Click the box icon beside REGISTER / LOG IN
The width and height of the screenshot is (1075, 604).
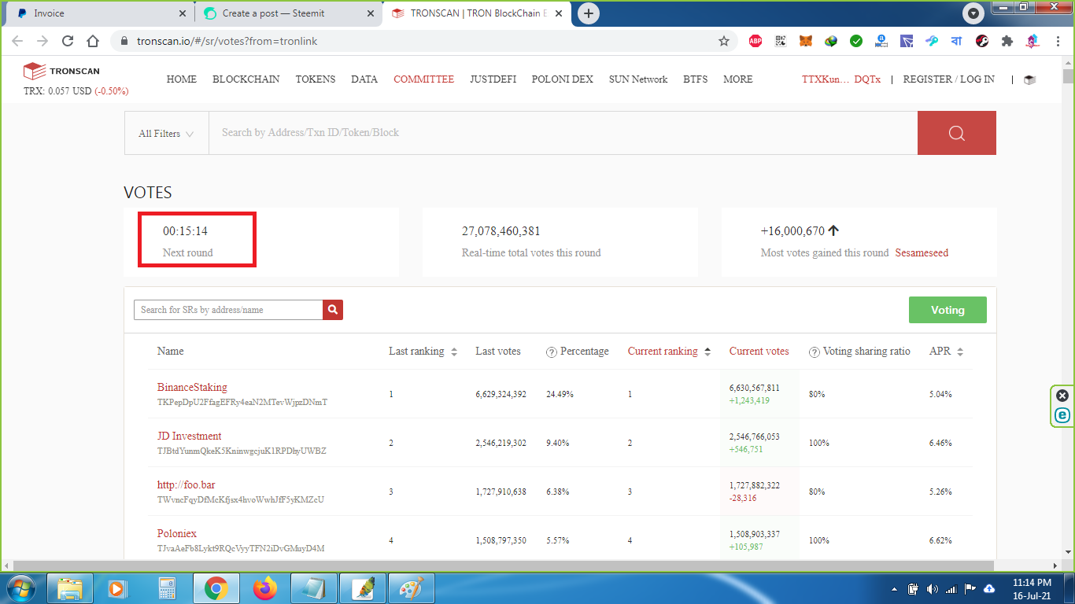1029,79
